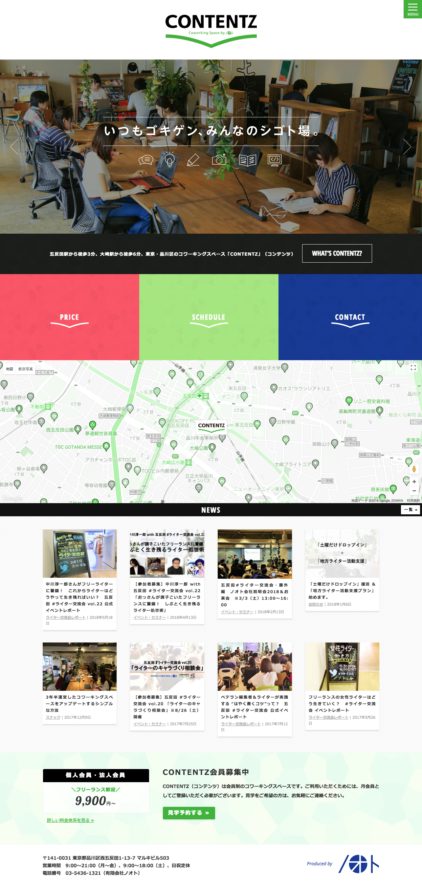Click the 五反田 station icon on the map
This screenshot has width=422, height=887.
coord(206,396)
